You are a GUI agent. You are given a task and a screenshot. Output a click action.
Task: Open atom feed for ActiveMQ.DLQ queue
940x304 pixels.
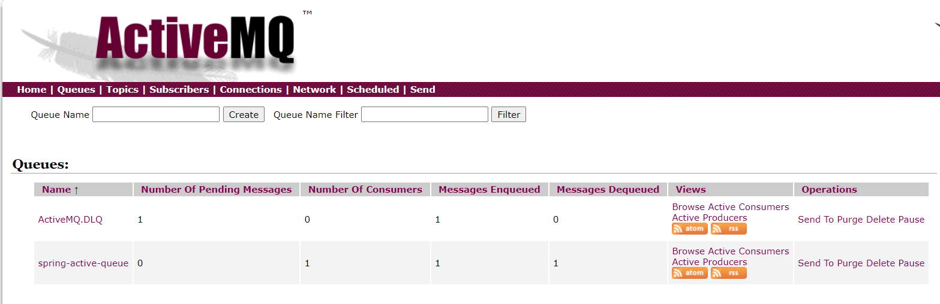689,229
